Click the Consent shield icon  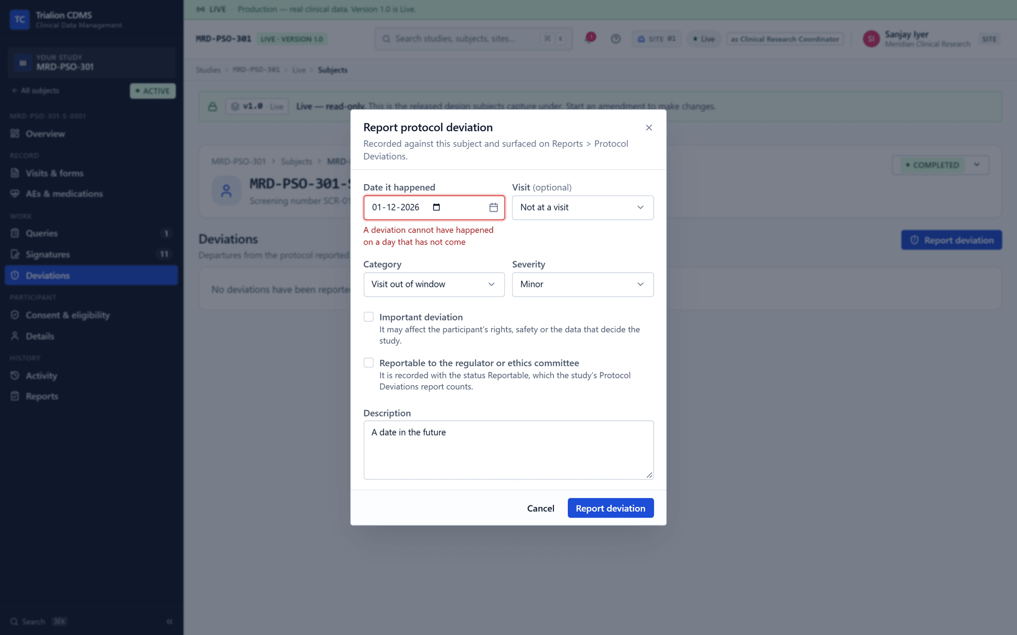point(15,315)
